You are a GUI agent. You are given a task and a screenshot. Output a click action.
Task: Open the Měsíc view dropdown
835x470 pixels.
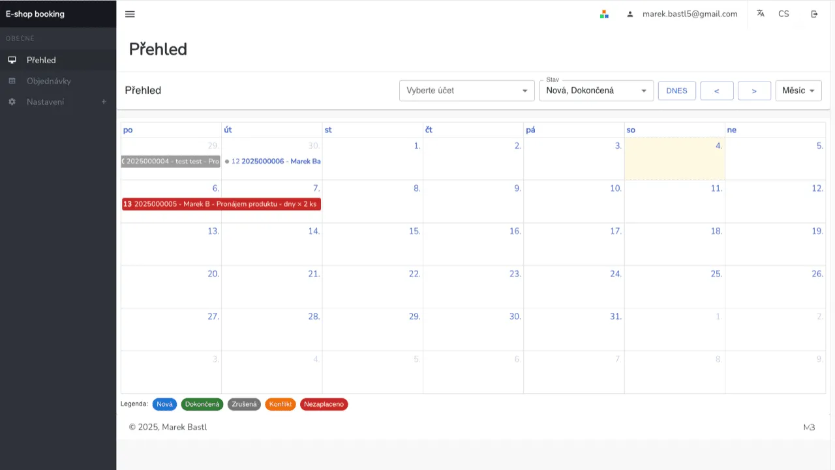coord(798,91)
